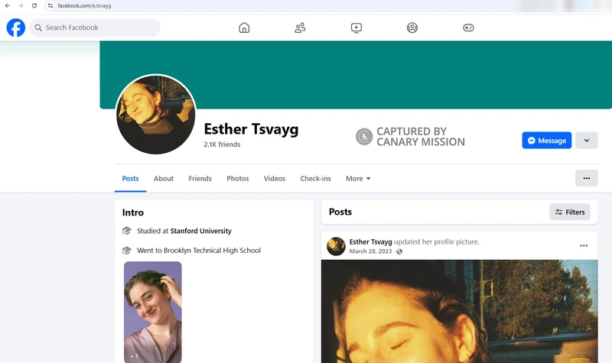Viewport: 612px width, 363px height.
Task: Expand the chevron dropdown next to Message
Action: [x=586, y=141]
